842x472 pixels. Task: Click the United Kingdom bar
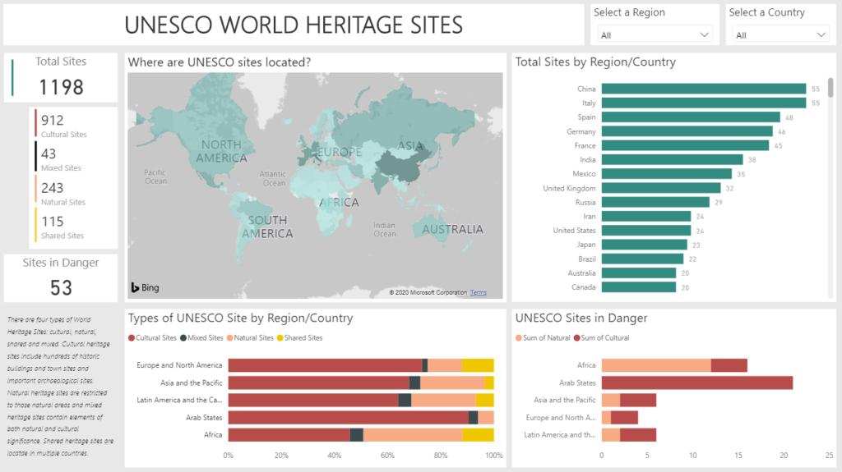click(661, 188)
